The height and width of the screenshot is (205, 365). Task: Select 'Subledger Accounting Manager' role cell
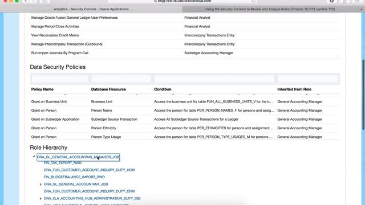click(209, 53)
